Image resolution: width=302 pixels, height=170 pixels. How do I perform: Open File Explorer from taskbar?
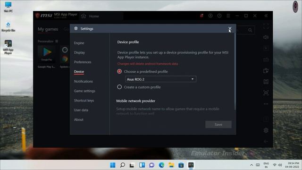(x=171, y=165)
